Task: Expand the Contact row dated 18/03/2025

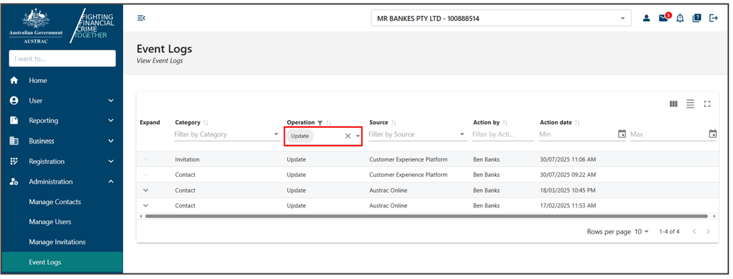Action: tap(145, 191)
